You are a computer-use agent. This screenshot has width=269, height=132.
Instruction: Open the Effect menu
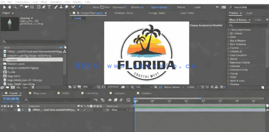click(44, 2)
